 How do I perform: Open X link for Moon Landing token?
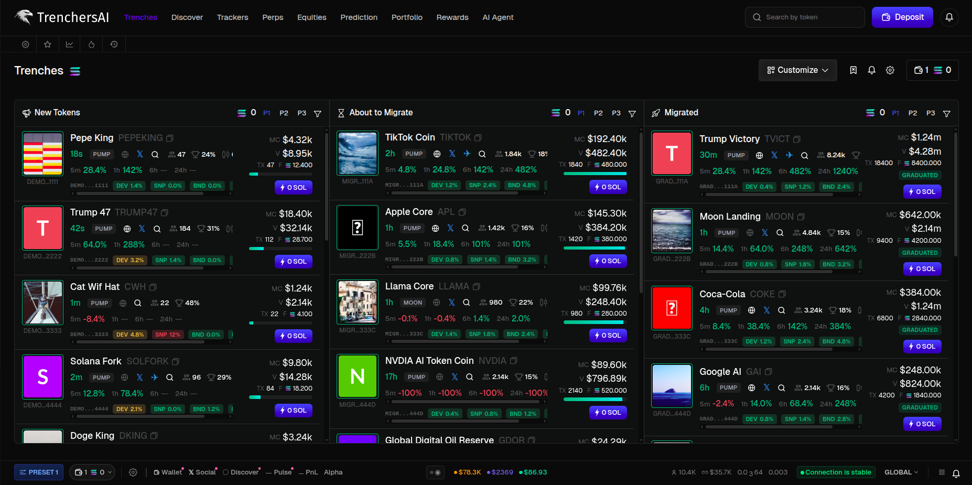pyautogui.click(x=765, y=233)
